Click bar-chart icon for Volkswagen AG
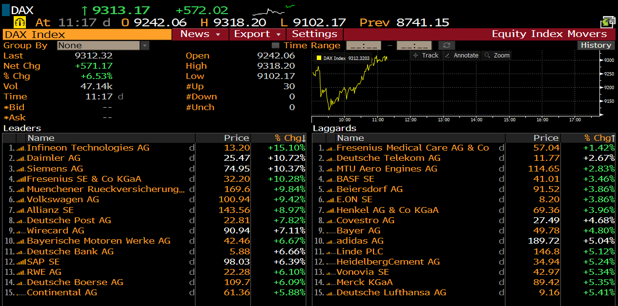Image resolution: width=618 pixels, height=306 pixels. [x=21, y=200]
